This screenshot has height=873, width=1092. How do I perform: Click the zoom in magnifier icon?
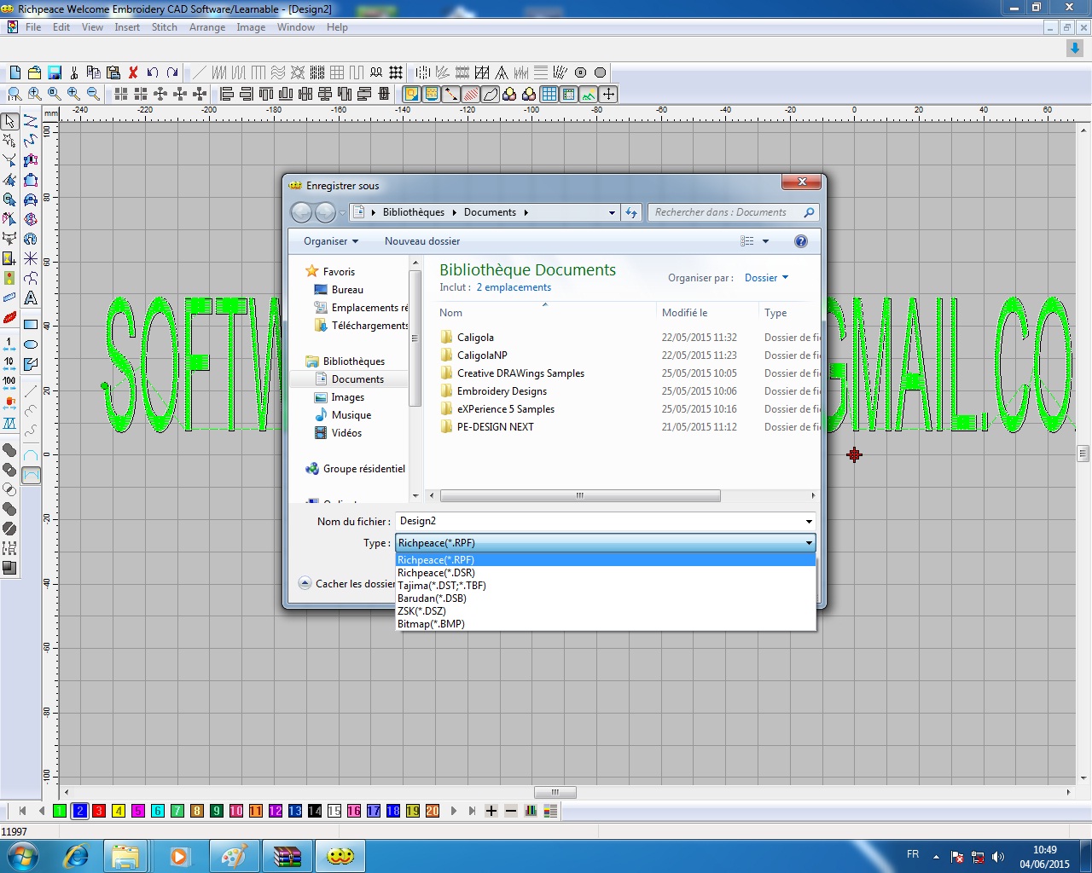tap(73, 94)
